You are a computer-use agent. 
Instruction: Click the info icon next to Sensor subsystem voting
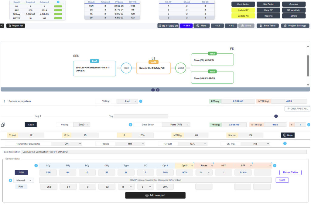141,101
